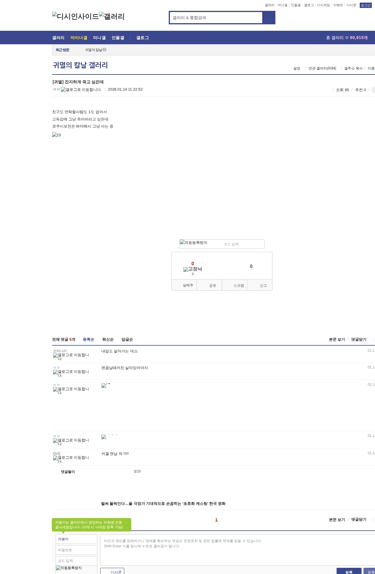Focus the 비밀번호 input field
Viewport: 375px width, 574px height.
[76, 550]
